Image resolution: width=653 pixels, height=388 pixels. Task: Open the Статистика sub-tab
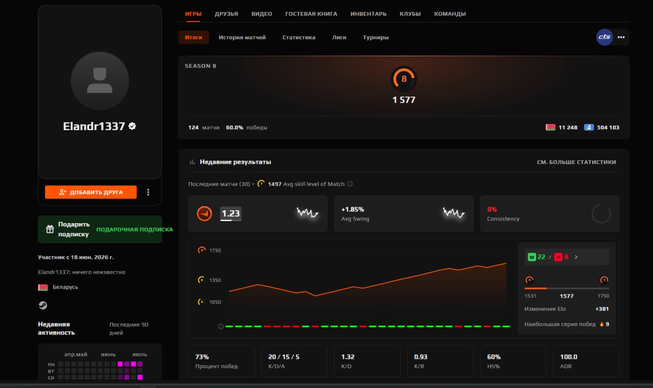click(x=299, y=37)
